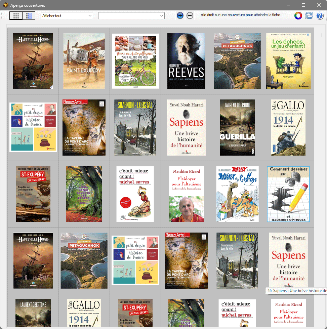Select second-row 'petit dessin histoire de France' cover
This screenshot has width=327, height=329.
(x=33, y=127)
